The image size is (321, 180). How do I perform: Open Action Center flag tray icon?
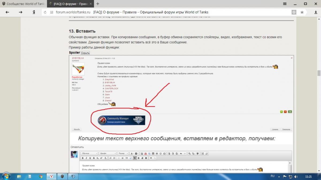(x=285, y=177)
